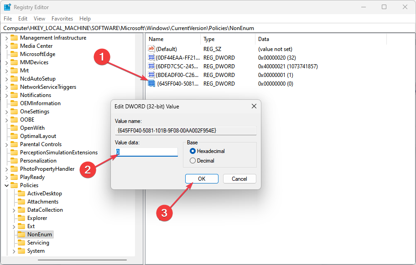Click the OpenWith folder icon
The width and height of the screenshot is (416, 265).
[x=14, y=128]
